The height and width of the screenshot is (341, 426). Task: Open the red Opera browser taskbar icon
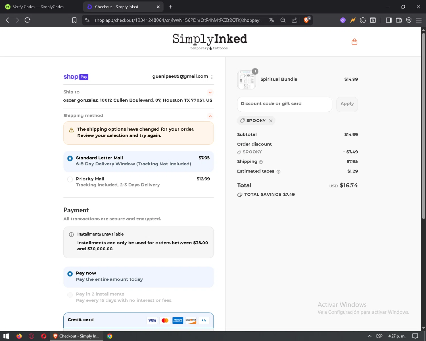pyautogui.click(x=44, y=336)
